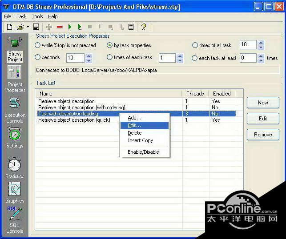
Task: Open the Help menu
Action: coord(53,16)
